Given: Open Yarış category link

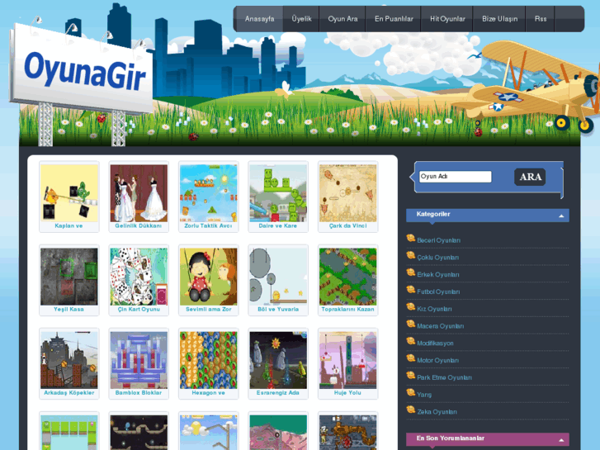Looking at the screenshot, I should tap(424, 395).
